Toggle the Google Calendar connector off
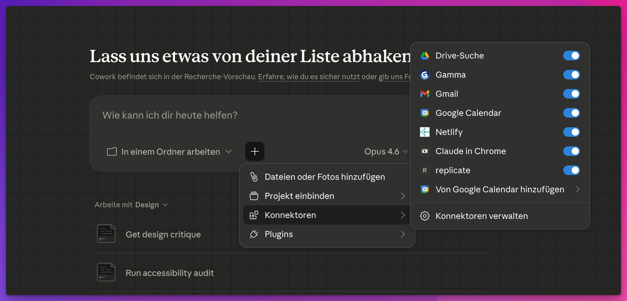The image size is (627, 301). coord(571,113)
